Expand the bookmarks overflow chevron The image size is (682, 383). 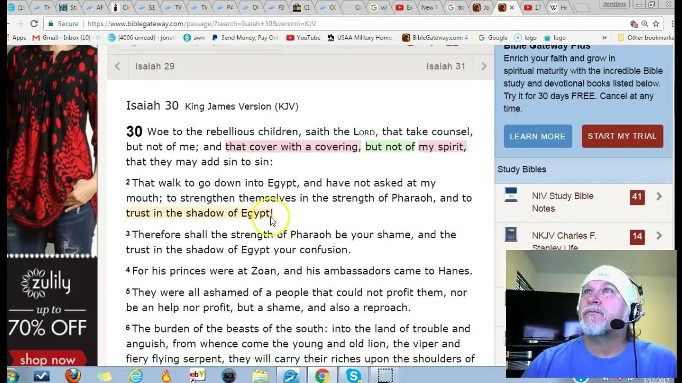point(604,38)
